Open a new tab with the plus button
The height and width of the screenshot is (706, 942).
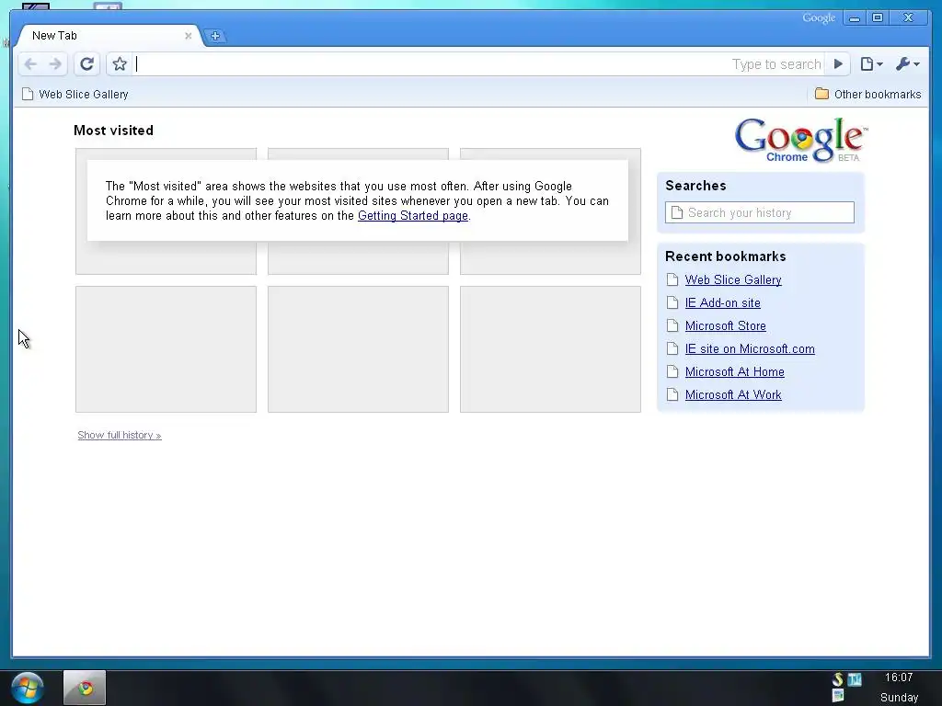tap(215, 36)
